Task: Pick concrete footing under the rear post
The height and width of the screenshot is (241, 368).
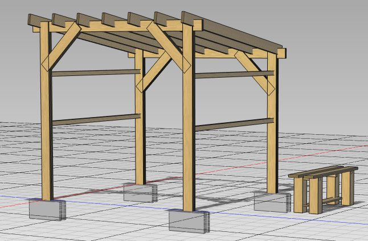Action: tap(140, 192)
